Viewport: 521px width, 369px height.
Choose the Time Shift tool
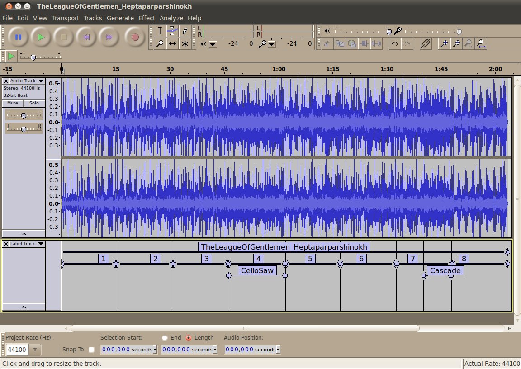(172, 44)
